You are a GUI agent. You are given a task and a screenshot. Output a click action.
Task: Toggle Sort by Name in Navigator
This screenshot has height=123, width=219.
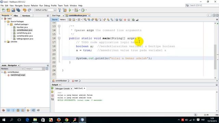coord(33,110)
